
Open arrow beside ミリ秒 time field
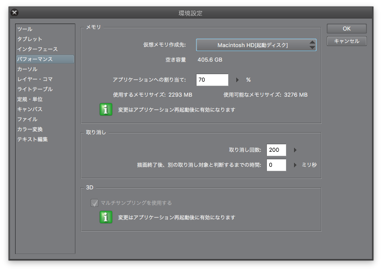[x=295, y=165]
